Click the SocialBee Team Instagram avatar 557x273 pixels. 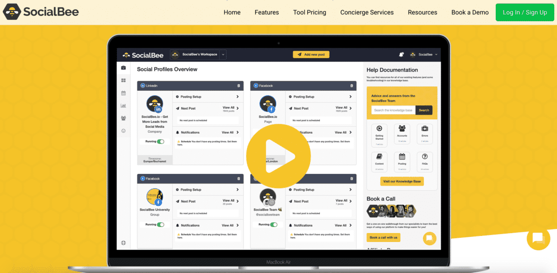click(268, 197)
